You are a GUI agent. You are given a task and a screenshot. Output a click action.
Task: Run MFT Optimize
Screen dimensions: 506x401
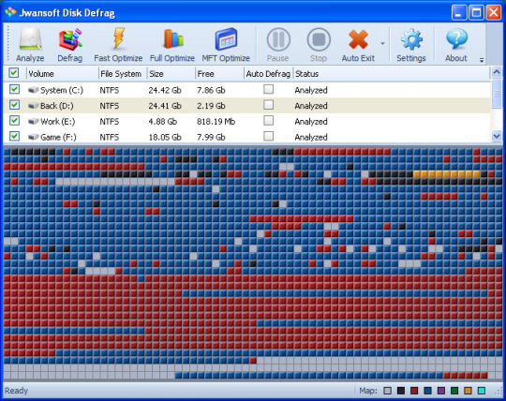click(226, 45)
